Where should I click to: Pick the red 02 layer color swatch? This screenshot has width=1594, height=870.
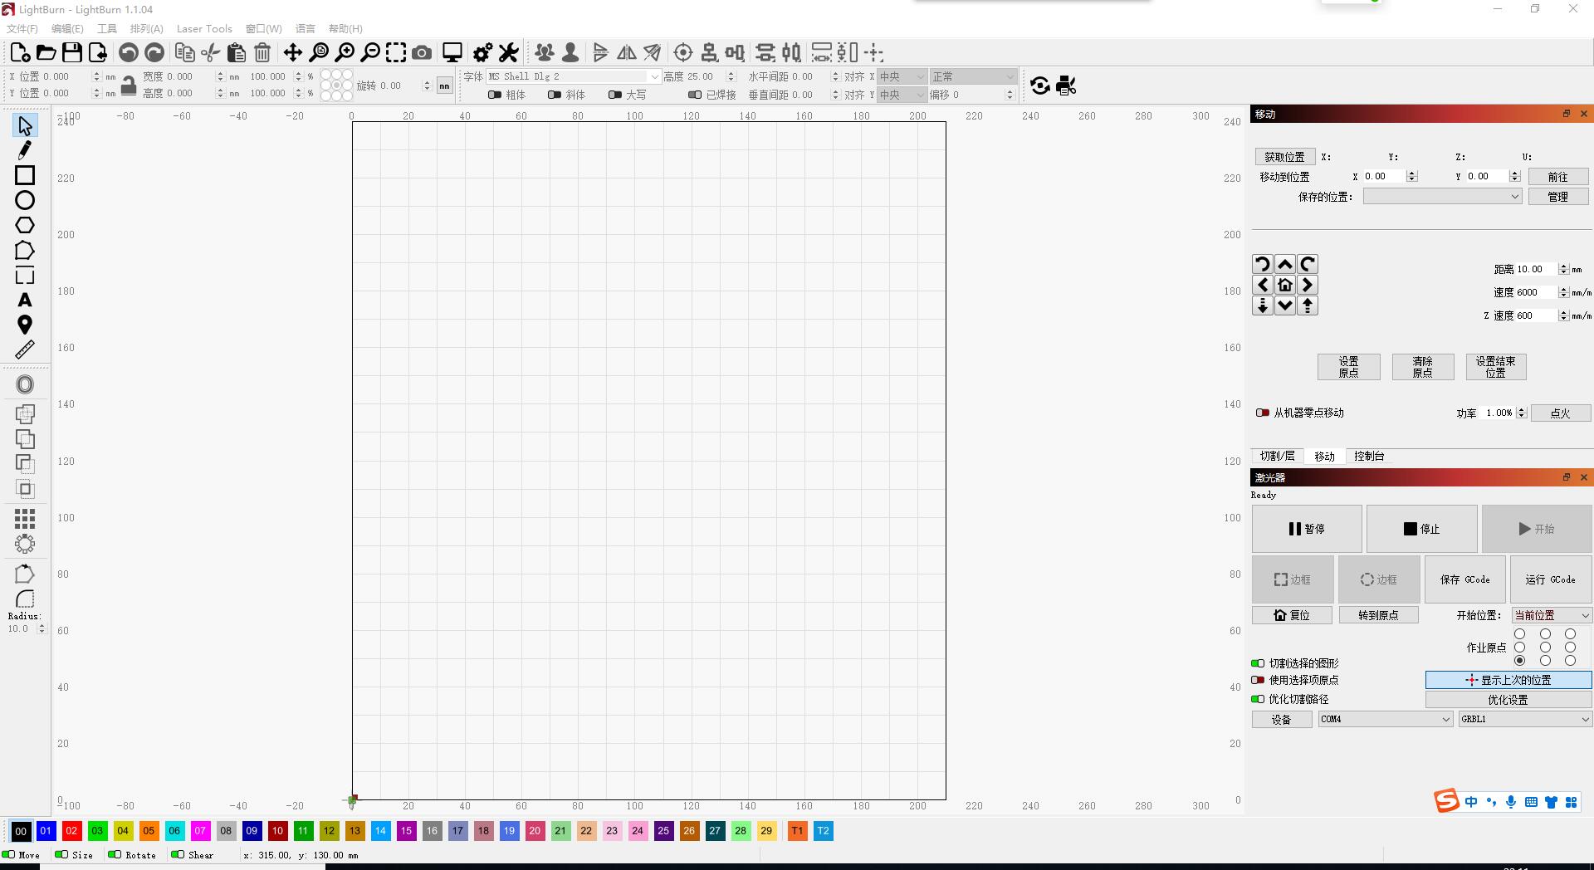click(71, 831)
